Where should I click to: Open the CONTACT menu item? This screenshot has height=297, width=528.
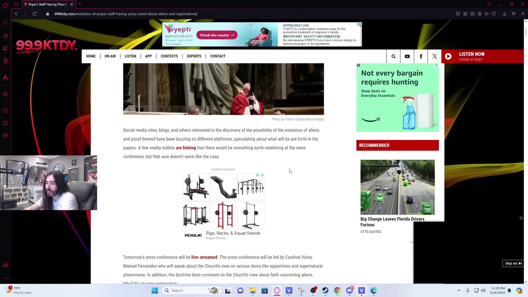point(218,56)
